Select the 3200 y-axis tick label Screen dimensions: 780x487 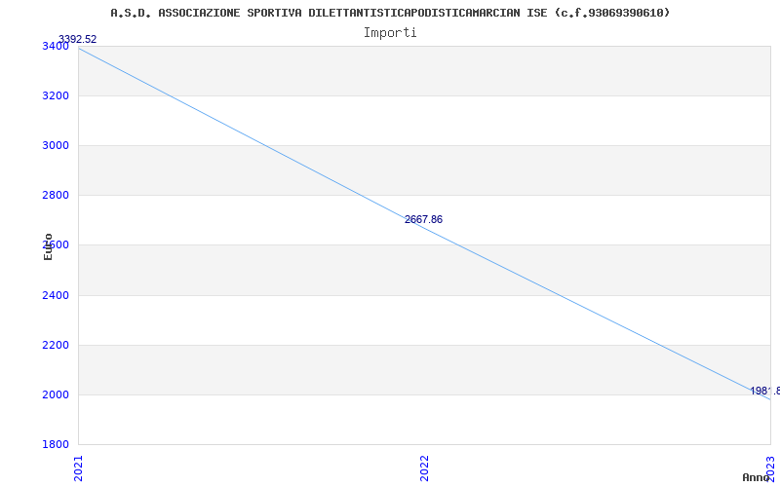[56, 95]
